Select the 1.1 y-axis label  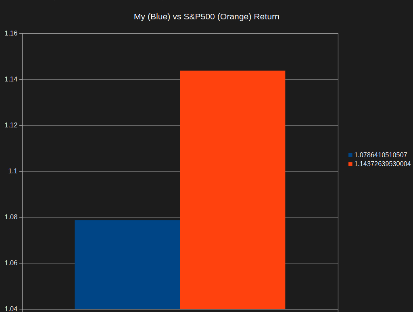pyautogui.click(x=13, y=171)
